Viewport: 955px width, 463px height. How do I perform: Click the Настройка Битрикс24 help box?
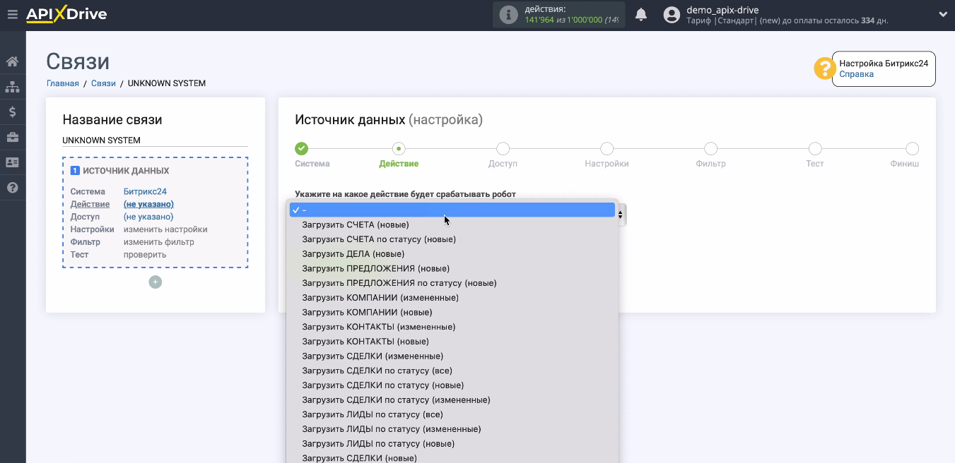tap(884, 68)
